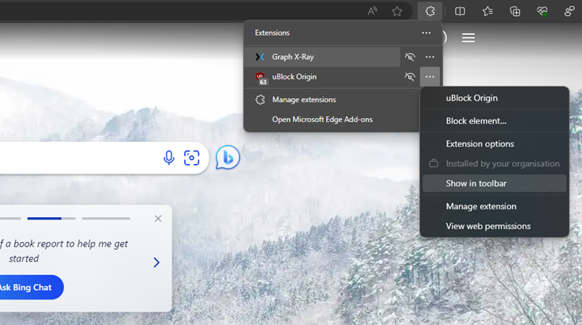Viewport: 582px width, 325px height.
Task: Open Split screen toolbar icon
Action: coord(460,11)
